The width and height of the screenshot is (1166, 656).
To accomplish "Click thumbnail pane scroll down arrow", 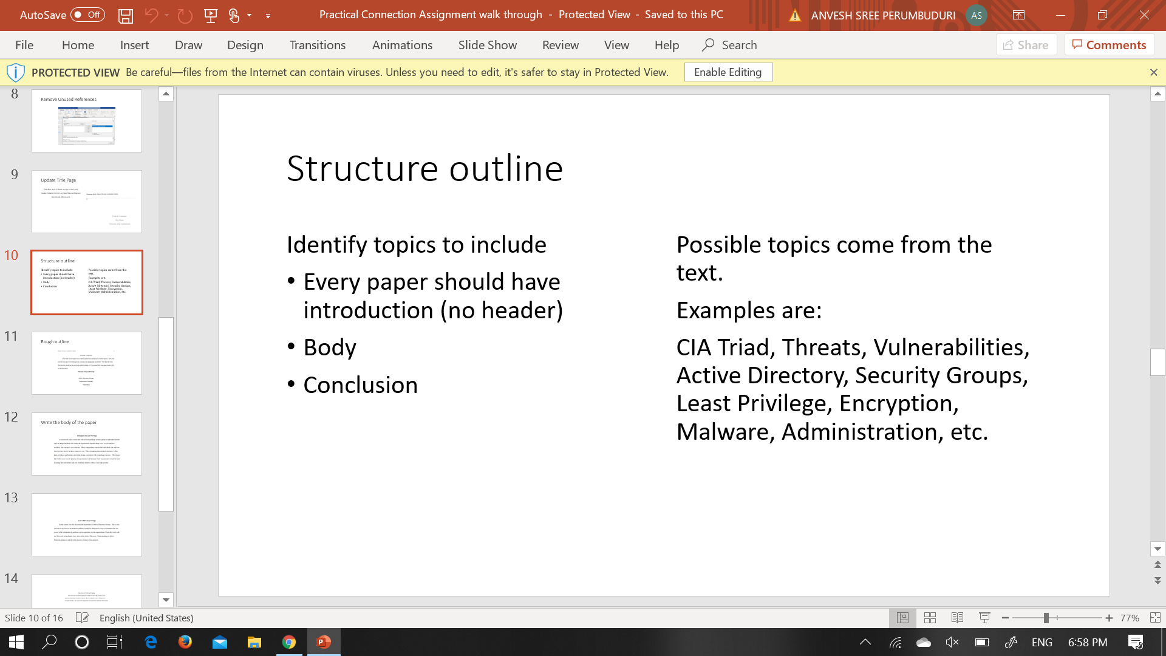I will click(x=166, y=600).
